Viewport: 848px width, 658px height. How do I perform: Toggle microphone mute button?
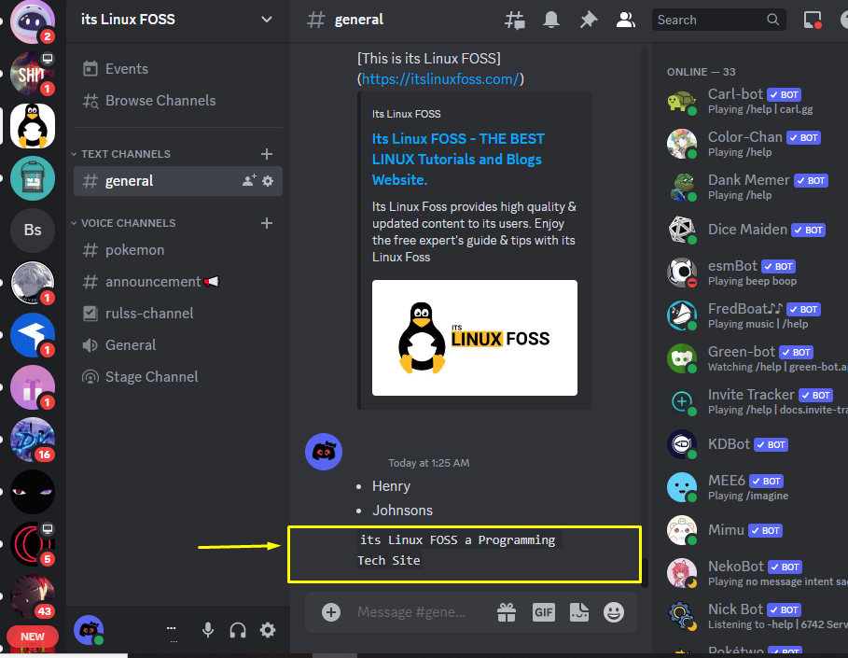click(208, 630)
